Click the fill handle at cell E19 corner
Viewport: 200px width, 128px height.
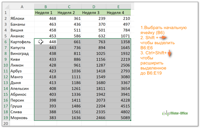click(x=131, y=121)
